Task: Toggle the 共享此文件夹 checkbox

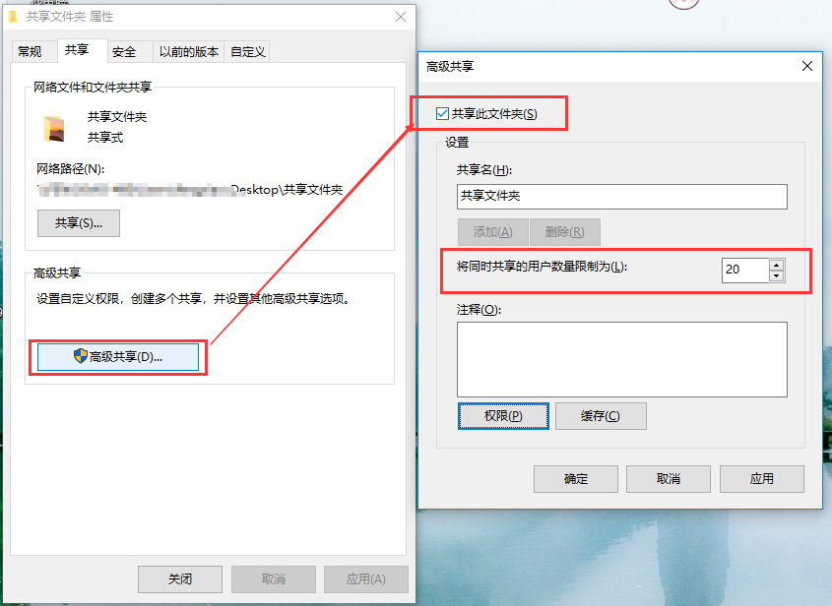Action: (x=442, y=113)
